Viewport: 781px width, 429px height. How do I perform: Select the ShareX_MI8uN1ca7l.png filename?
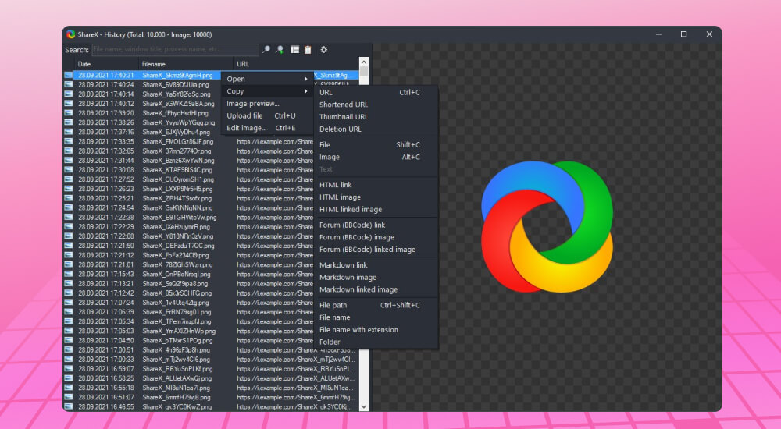click(176, 388)
